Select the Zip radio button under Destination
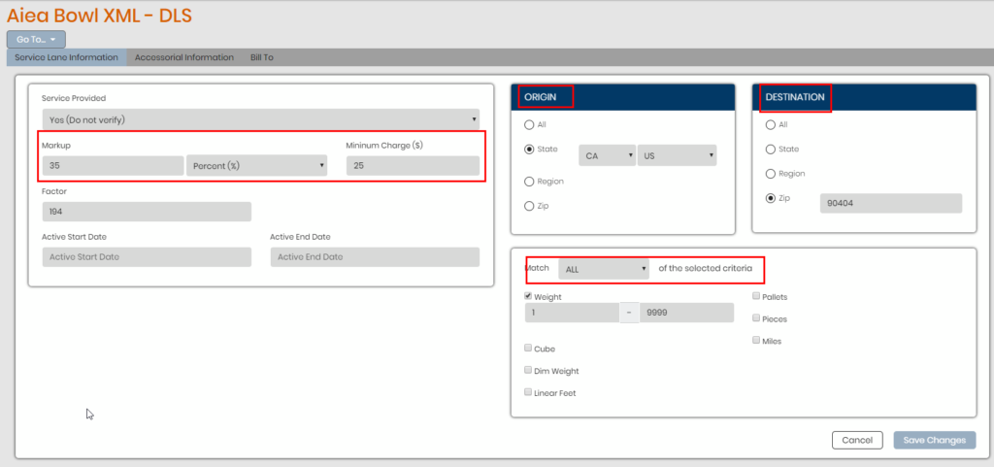 (770, 198)
